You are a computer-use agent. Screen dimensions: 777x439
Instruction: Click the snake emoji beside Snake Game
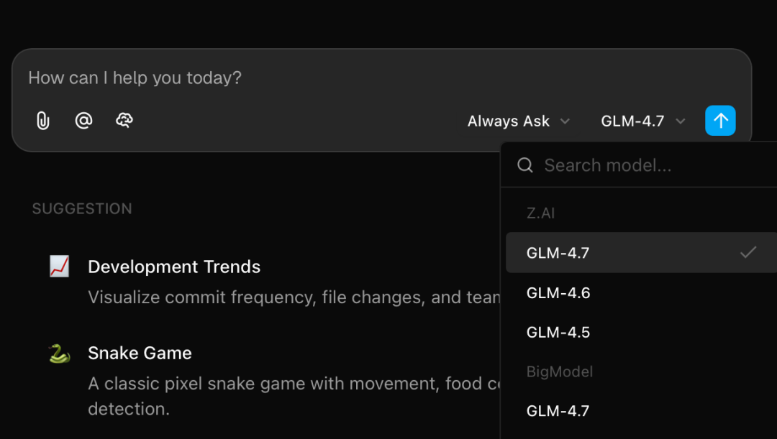59,353
